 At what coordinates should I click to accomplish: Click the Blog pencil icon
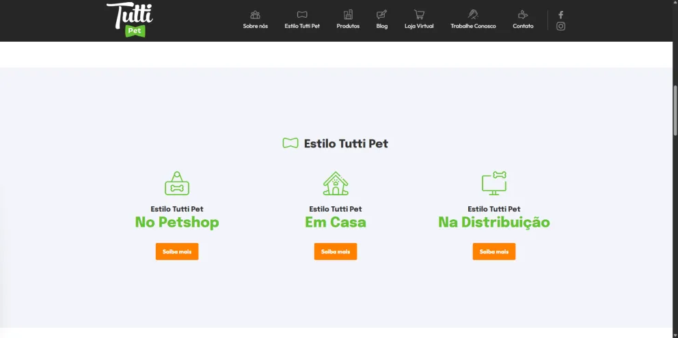coord(382,15)
